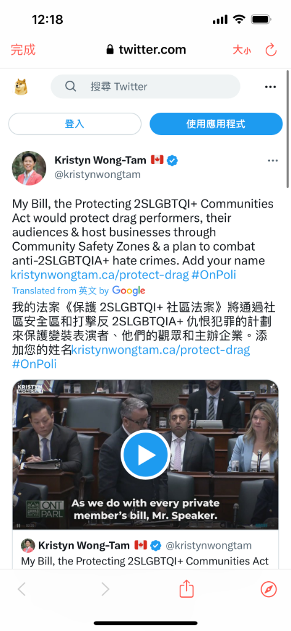The height and width of the screenshot is (631, 291).
Task: Tap the 使用應用程式 use app button
Action: click(x=216, y=124)
